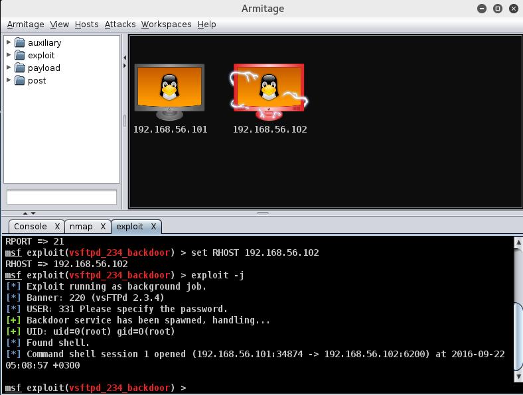The height and width of the screenshot is (395, 523).
Task: Click the 'Backdoor service has been spawned' line
Action: pos(138,320)
